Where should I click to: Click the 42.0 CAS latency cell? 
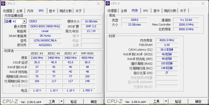point(71,62)
